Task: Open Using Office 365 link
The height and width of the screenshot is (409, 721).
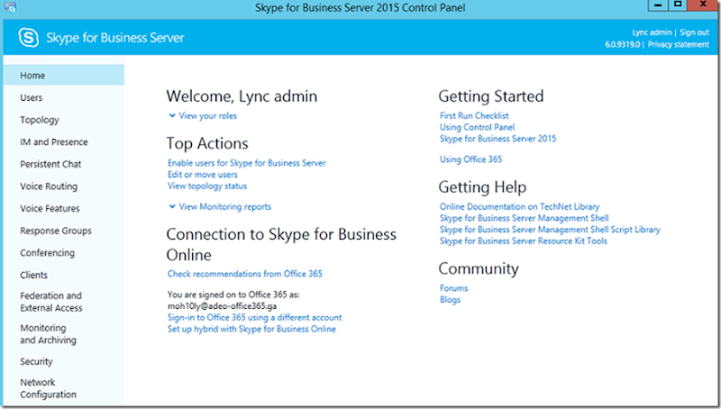Action: (470, 159)
